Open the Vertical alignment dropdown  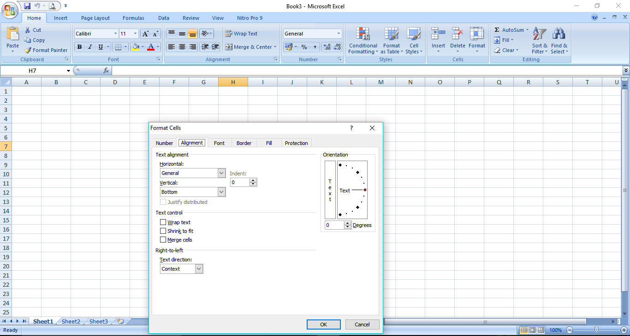coord(221,191)
